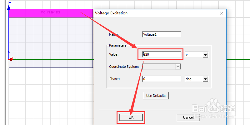Click OK in Voltage Excitation dialog
250x125 pixels.
[131, 117]
